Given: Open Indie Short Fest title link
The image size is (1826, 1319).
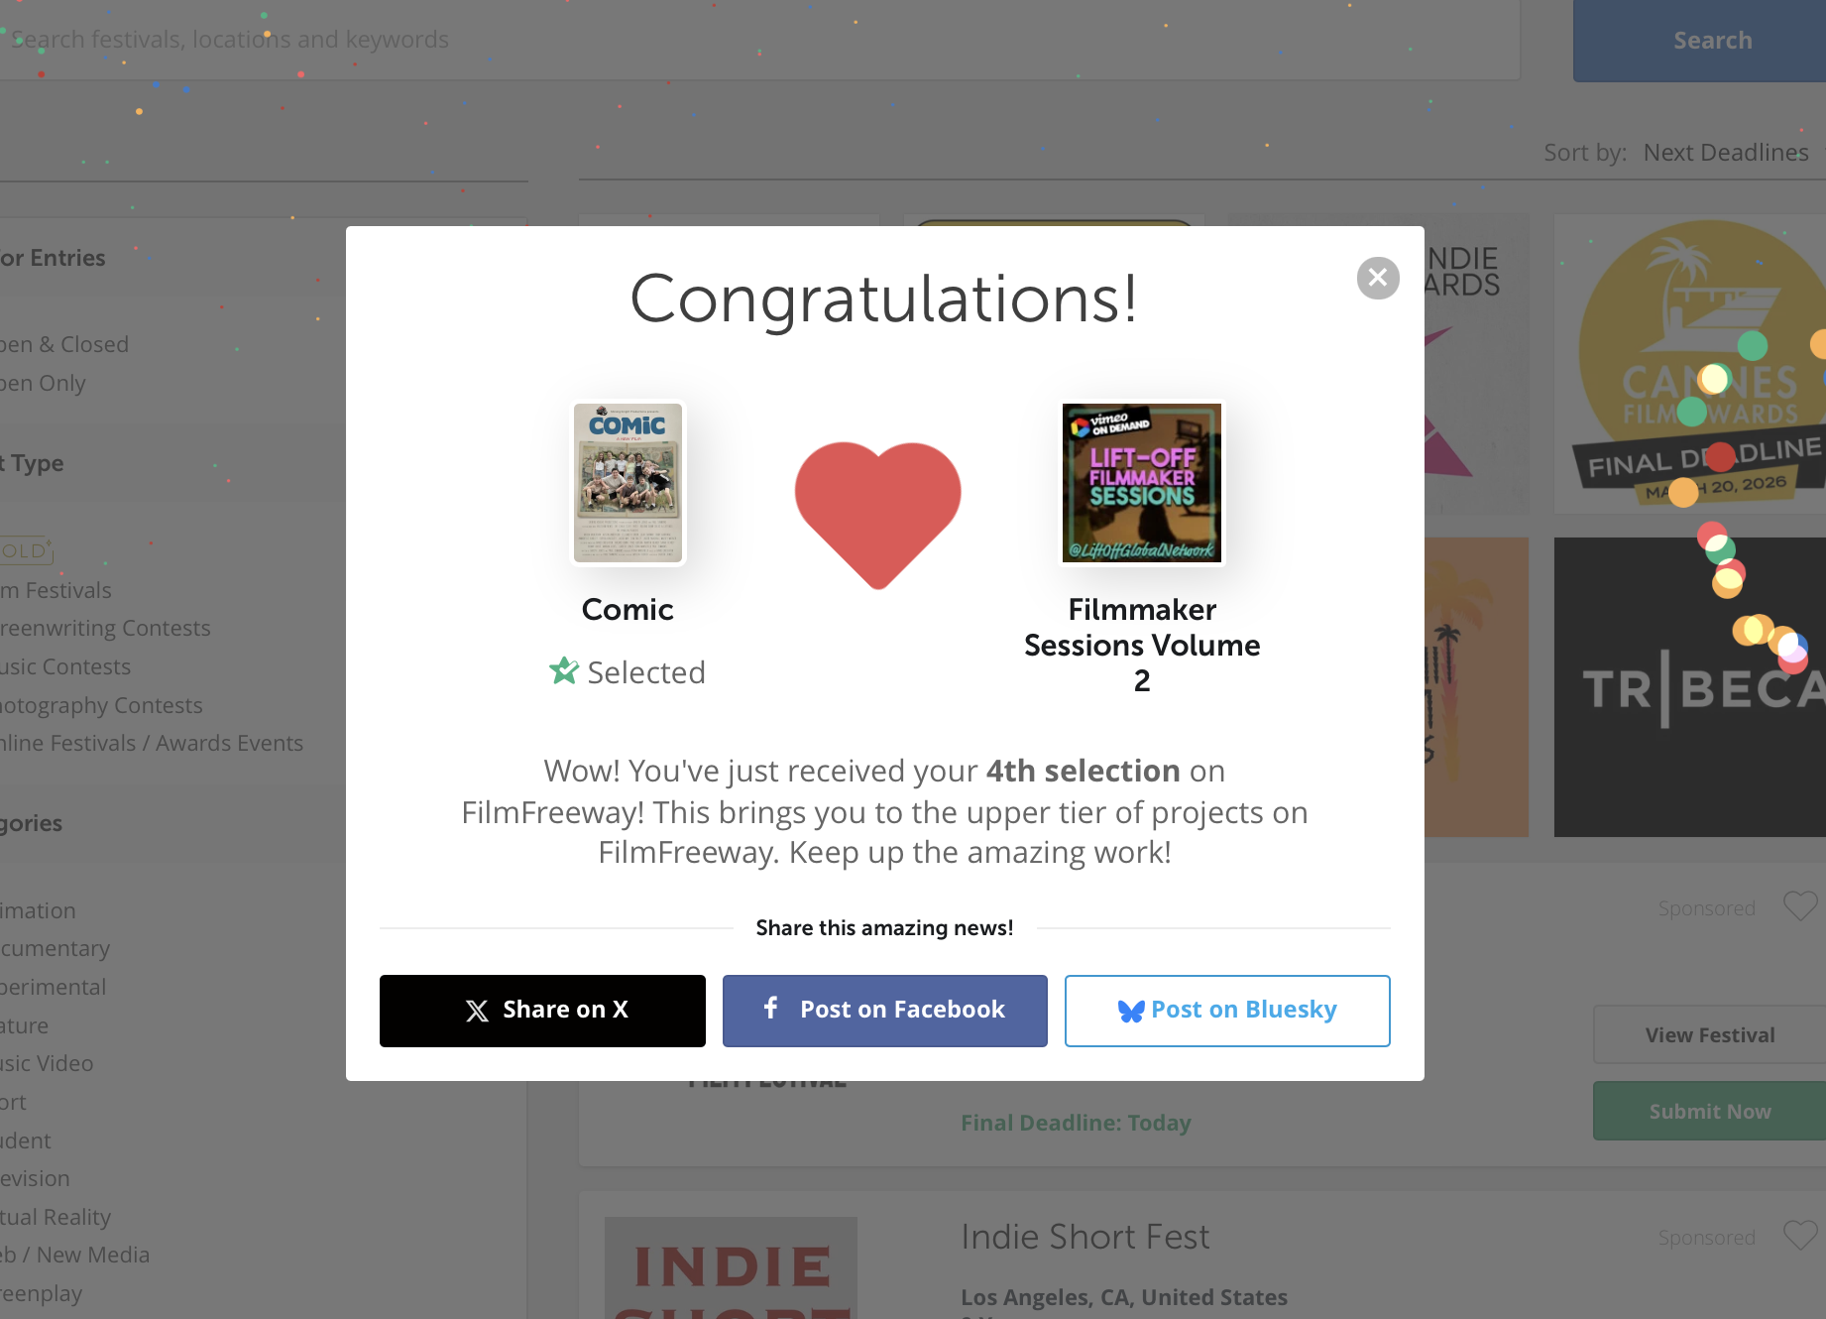Looking at the screenshot, I should click(1084, 1237).
